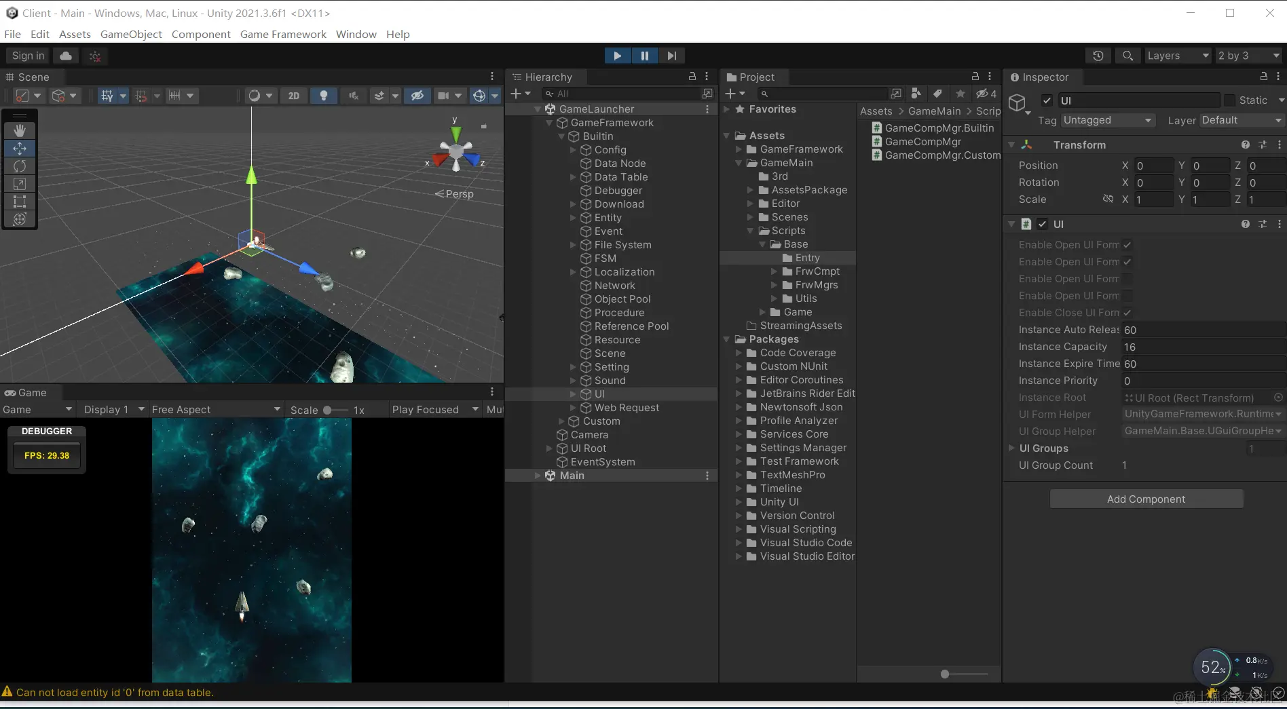Select the Rect tool
This screenshot has width=1287, height=709.
(x=20, y=201)
